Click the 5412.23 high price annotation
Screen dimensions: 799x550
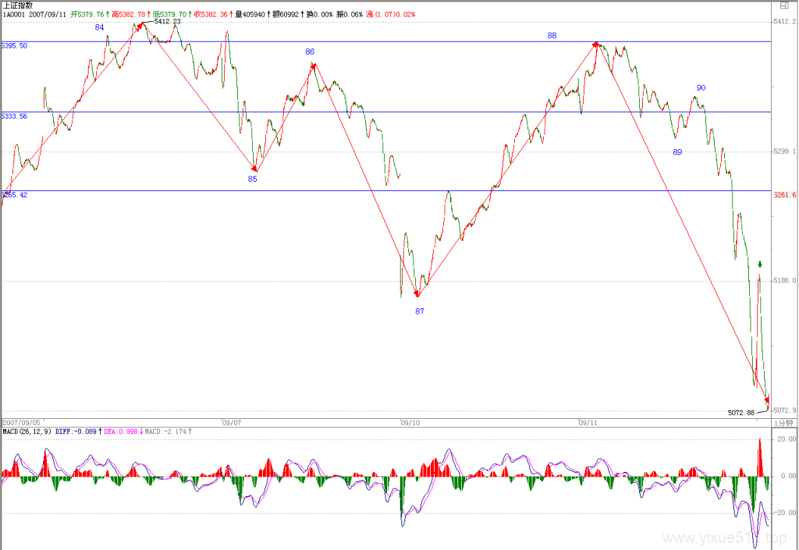tap(167, 21)
